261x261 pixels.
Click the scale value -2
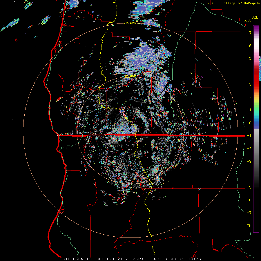point(249,149)
